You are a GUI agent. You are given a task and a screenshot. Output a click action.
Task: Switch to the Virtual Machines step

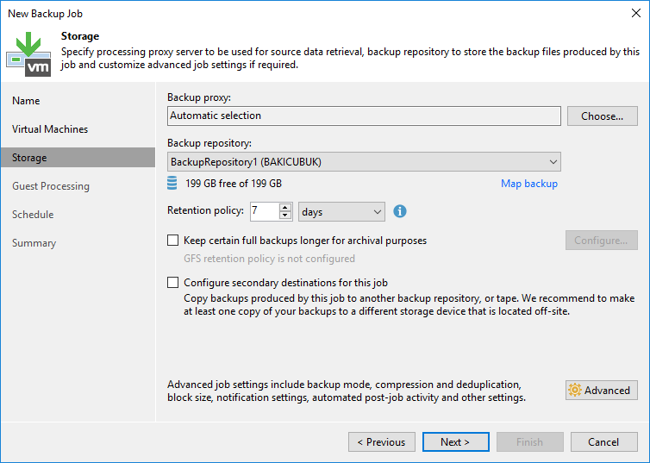click(x=50, y=129)
